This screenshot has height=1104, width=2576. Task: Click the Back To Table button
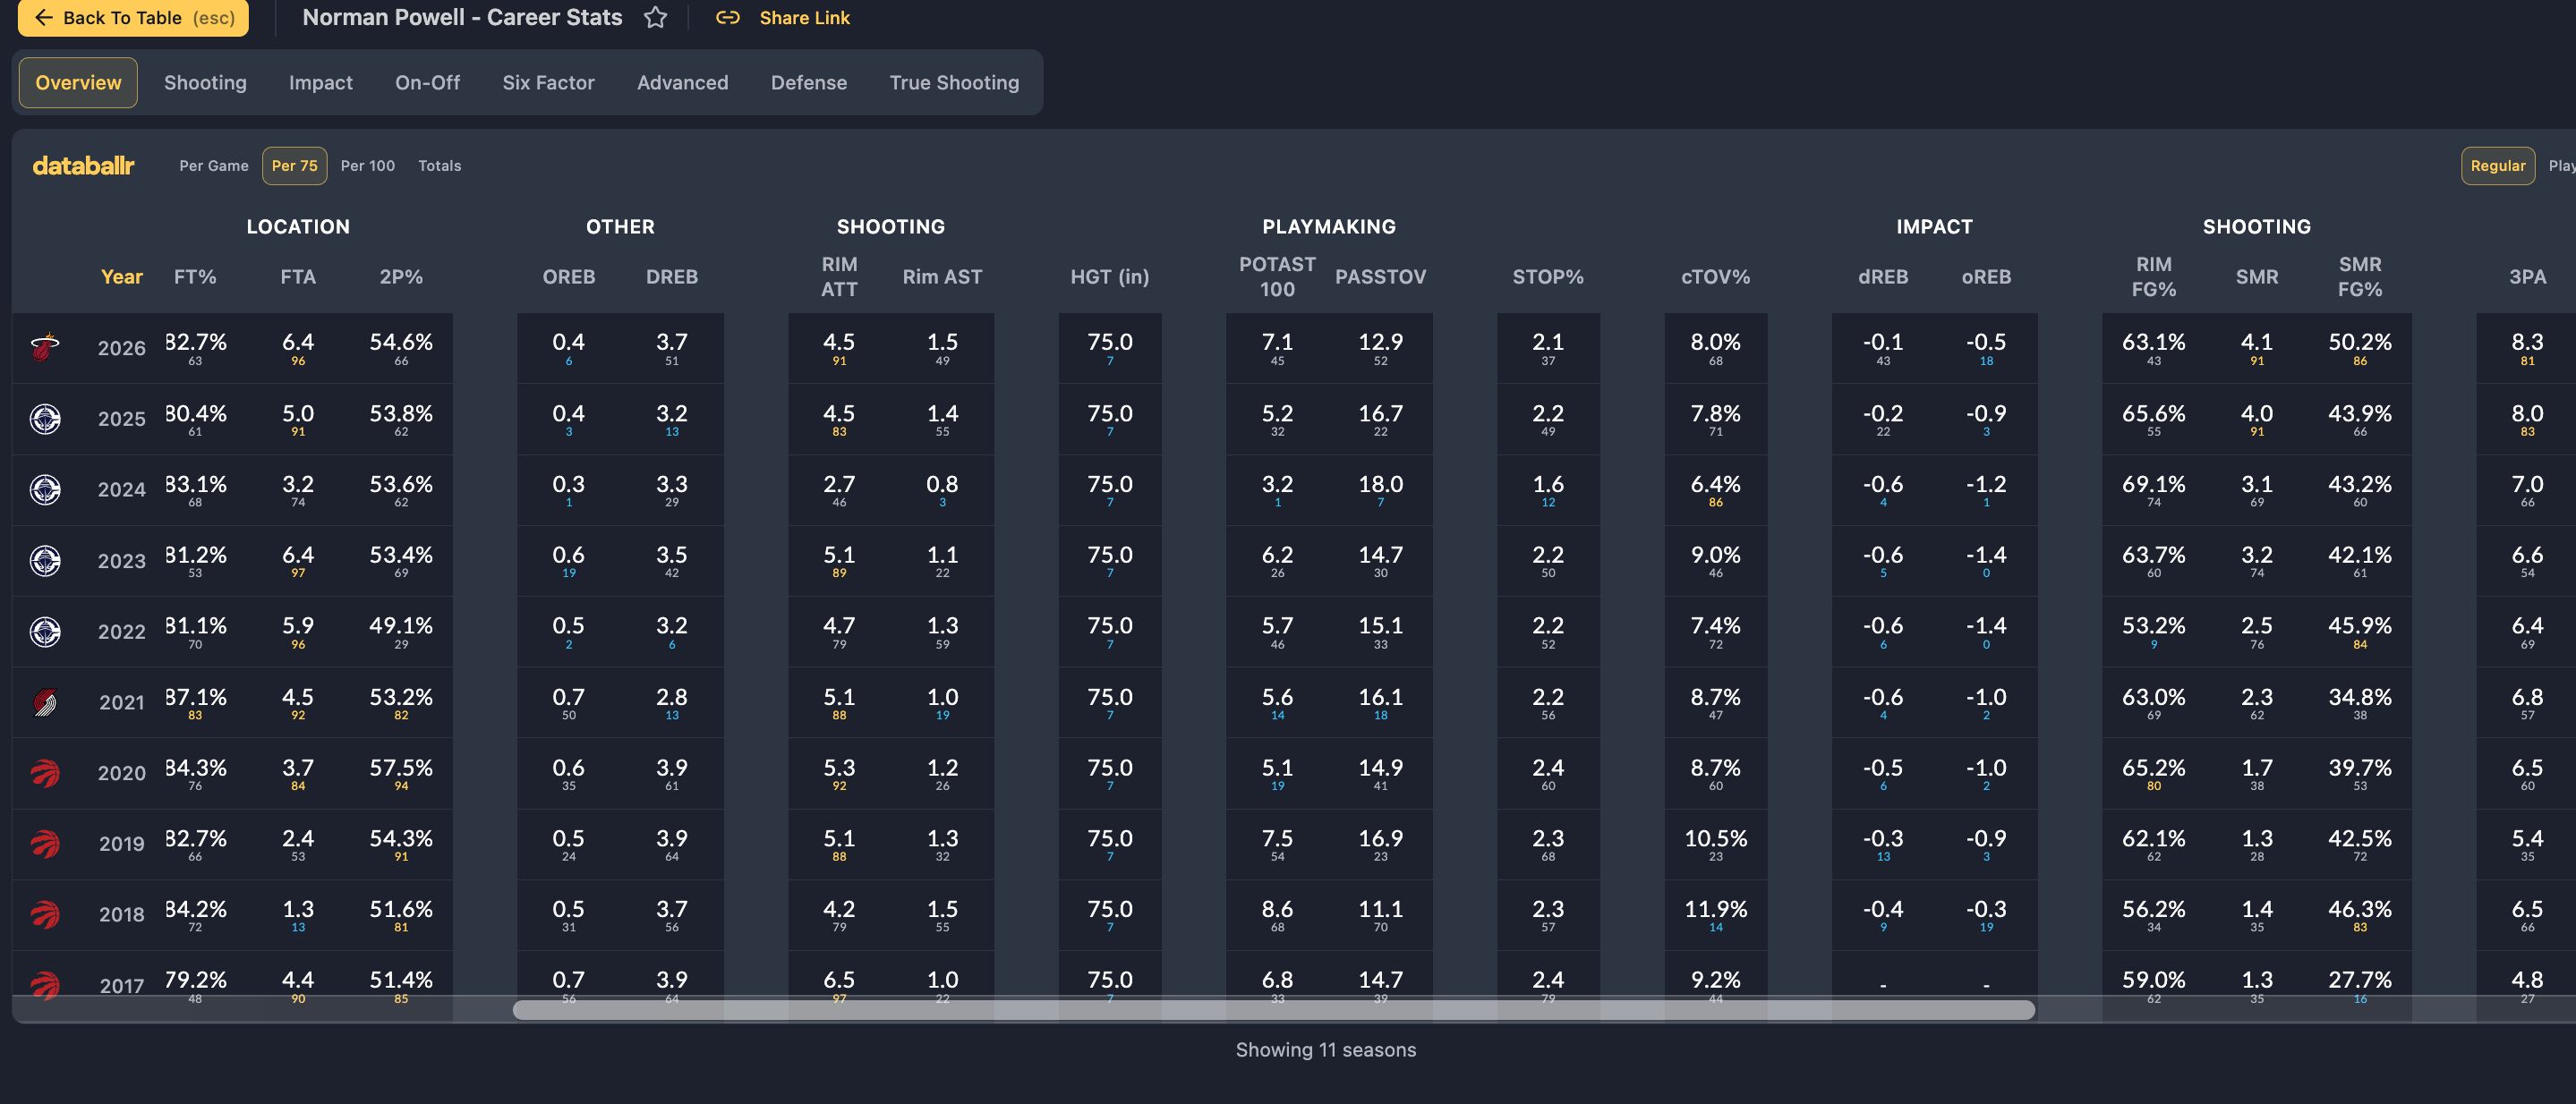click(x=133, y=18)
